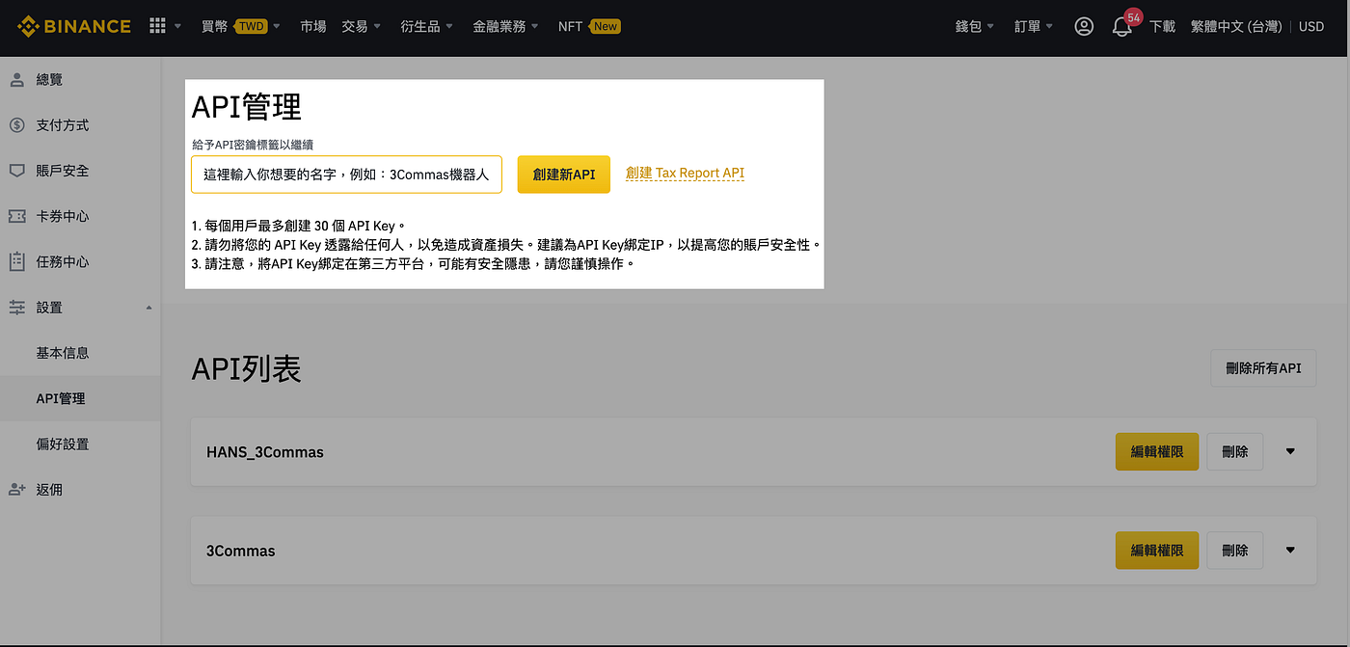Go to 市場 in top navigation
Image resolution: width=1350 pixels, height=647 pixels.
click(x=312, y=26)
